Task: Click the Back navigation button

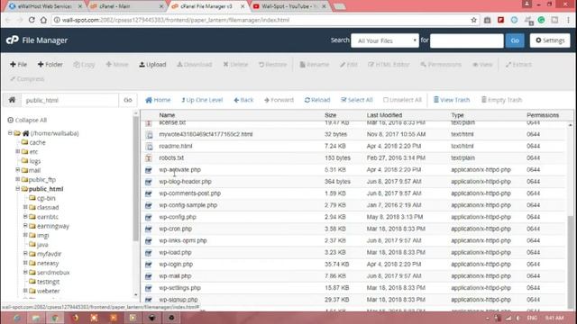Action: [243, 100]
